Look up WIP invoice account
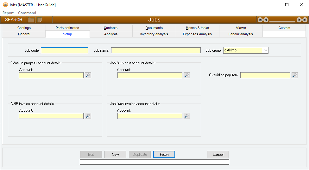The image size is (309, 170). (x=88, y=116)
